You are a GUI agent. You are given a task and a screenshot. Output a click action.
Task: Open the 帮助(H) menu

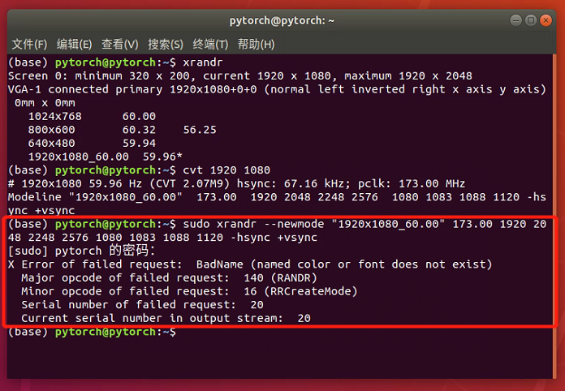[257, 45]
